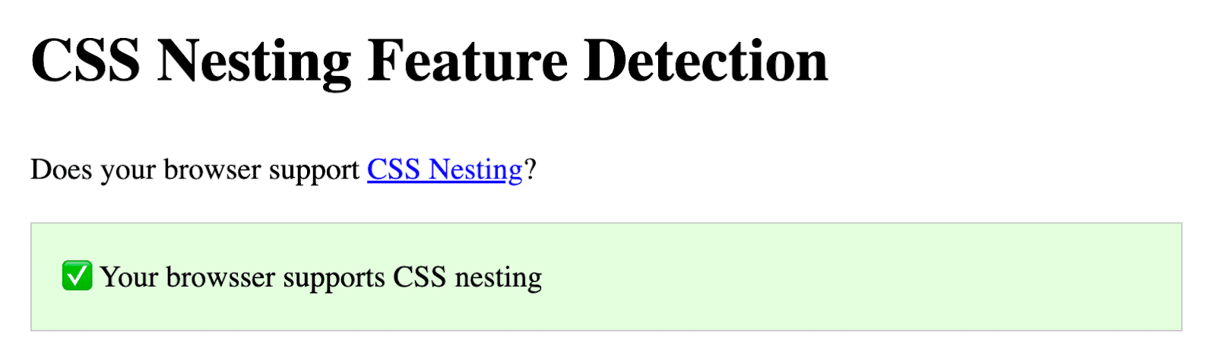
Task: Click the word "supports" in the green box
Action: [x=334, y=277]
